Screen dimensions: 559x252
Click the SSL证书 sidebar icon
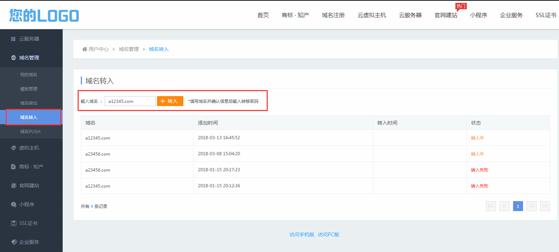(14, 223)
